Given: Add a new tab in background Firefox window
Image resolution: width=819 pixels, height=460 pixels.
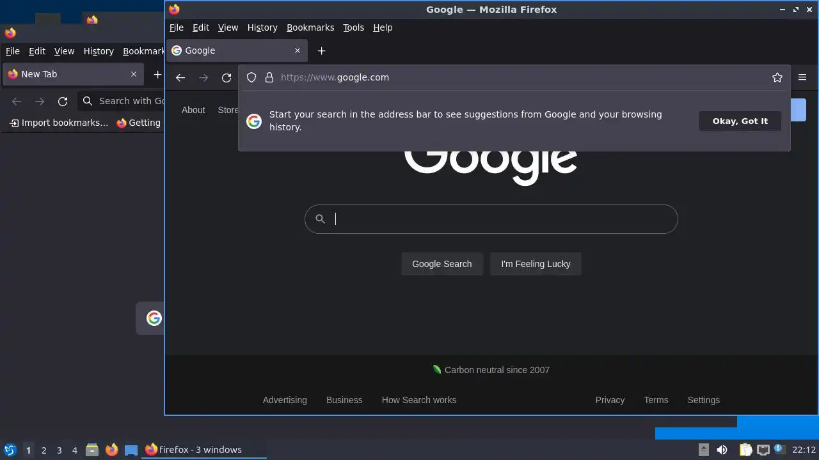Looking at the screenshot, I should point(157,74).
